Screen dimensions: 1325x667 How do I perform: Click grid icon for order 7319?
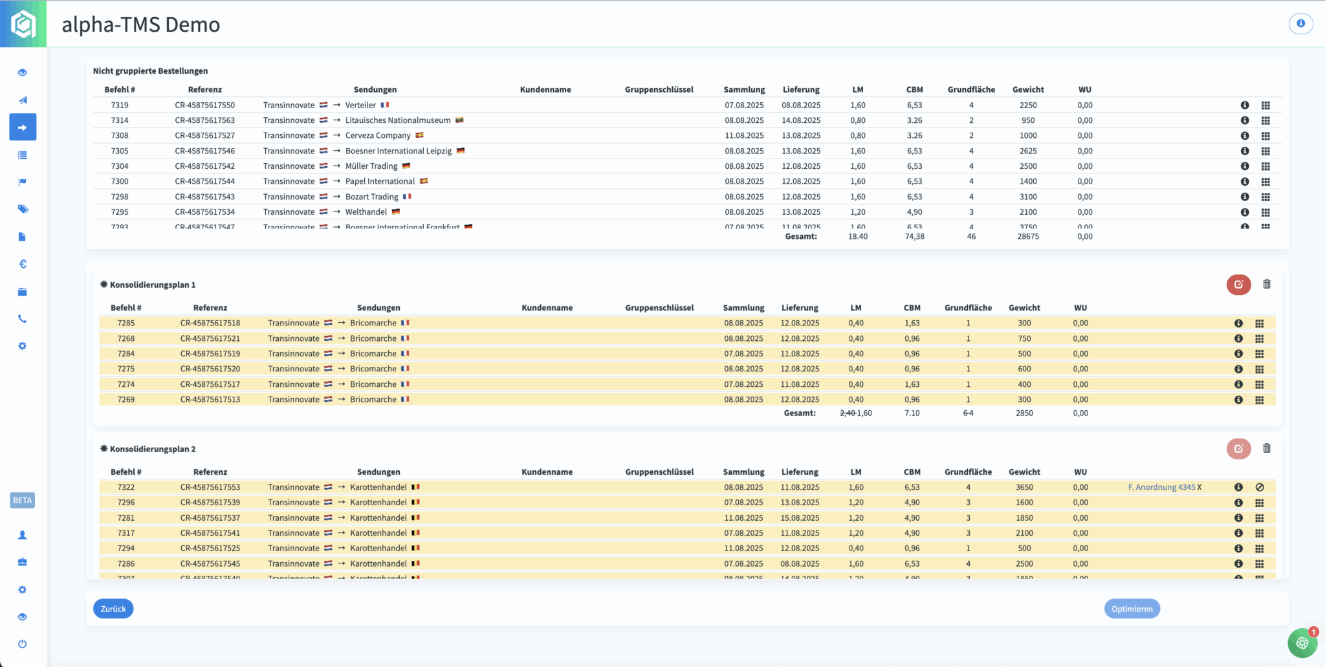1265,105
